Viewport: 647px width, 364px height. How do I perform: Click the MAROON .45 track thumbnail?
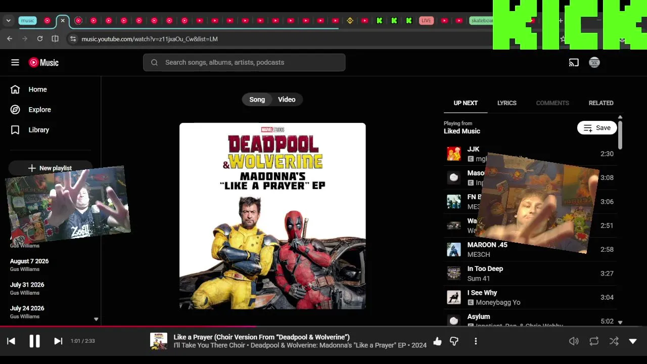pos(454,249)
